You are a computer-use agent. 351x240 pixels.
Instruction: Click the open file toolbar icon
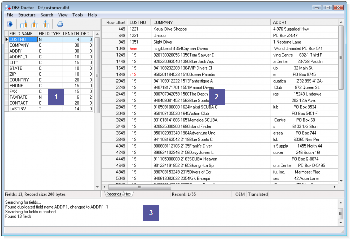pyautogui.click(x=10, y=24)
